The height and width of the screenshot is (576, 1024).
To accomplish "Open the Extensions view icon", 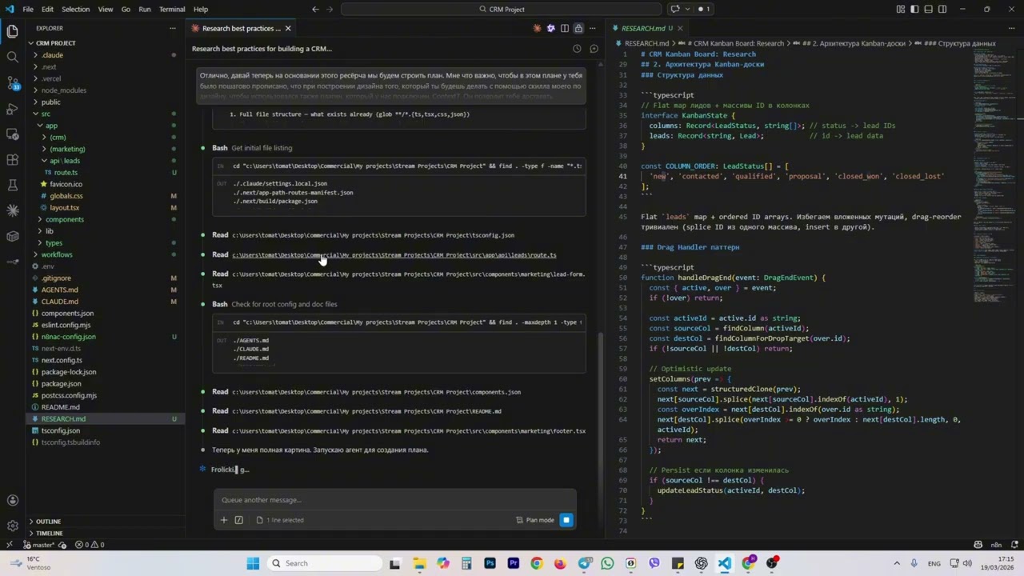I will 12,160.
